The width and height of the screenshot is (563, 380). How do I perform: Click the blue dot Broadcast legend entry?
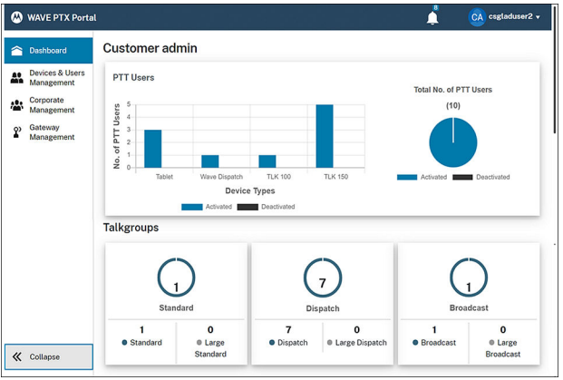point(434,343)
